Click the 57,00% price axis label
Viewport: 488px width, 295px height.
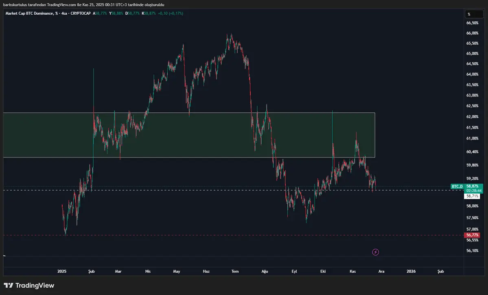click(x=472, y=229)
